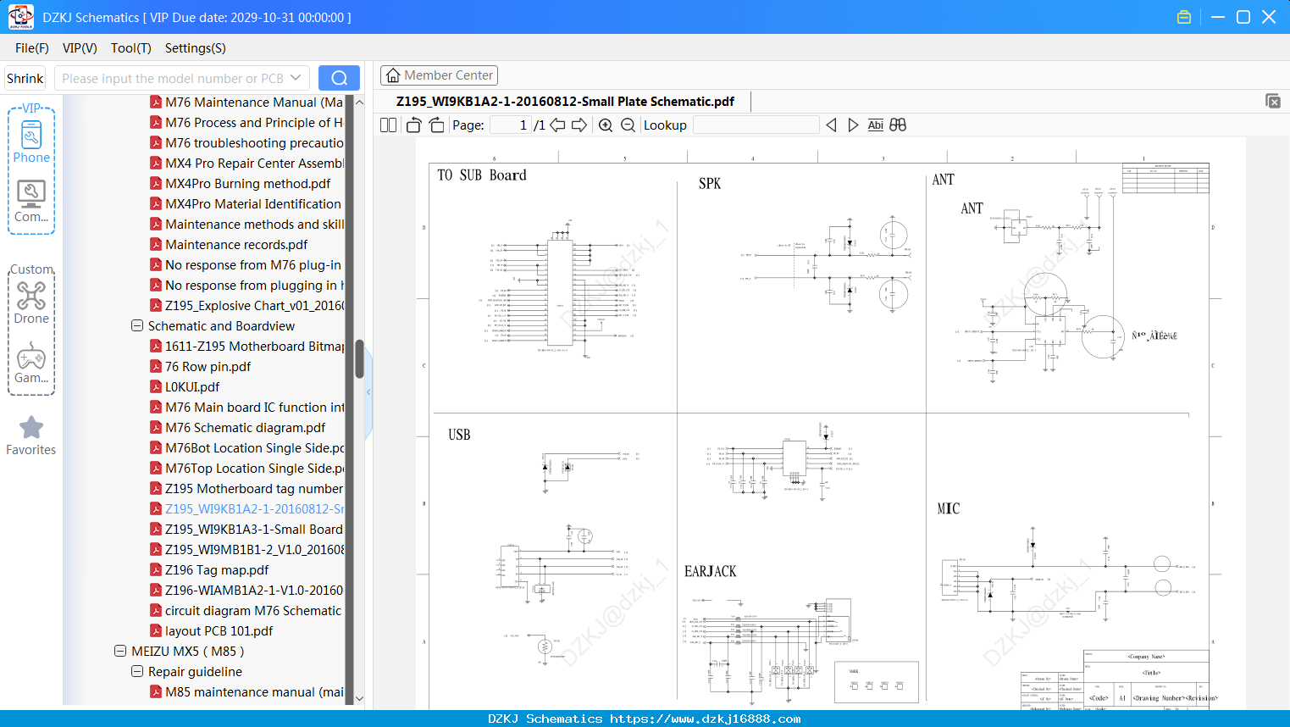Viewport: 1290px width, 727px height.
Task: Open Z195_Explosive Chart file
Action: coord(246,306)
